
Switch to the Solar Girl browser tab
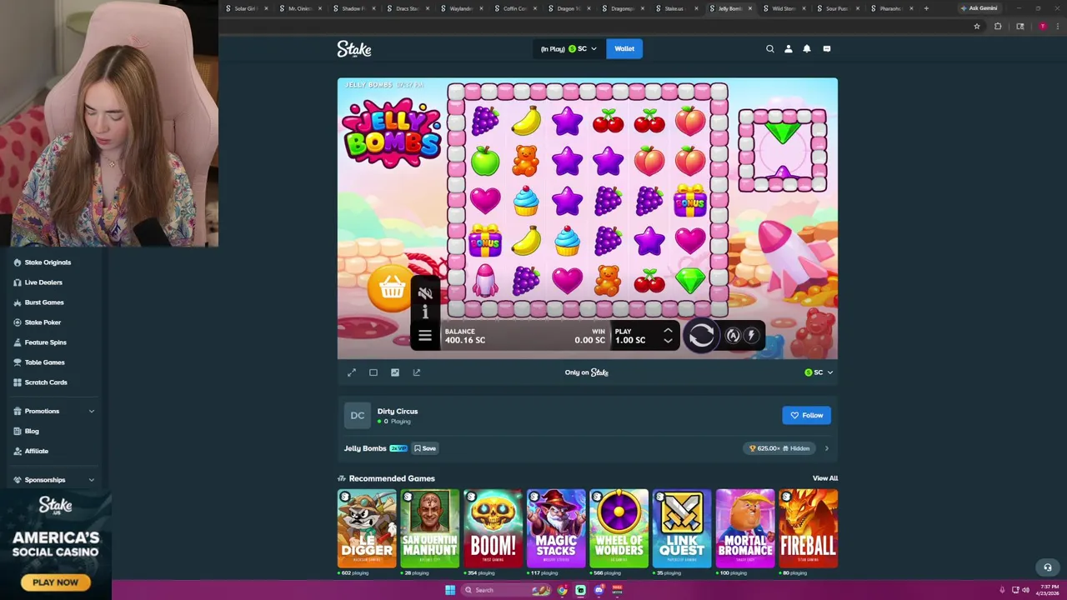tap(246, 8)
